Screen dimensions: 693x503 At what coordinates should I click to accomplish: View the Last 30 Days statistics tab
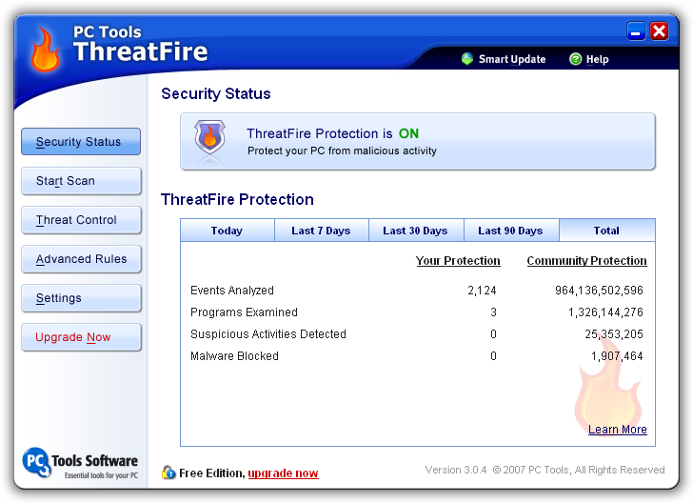coord(415,231)
